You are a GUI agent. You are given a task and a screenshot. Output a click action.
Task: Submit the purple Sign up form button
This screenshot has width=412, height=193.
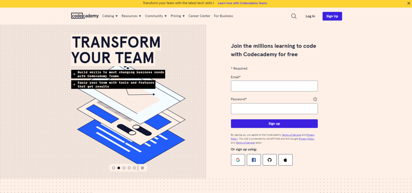coord(274,124)
